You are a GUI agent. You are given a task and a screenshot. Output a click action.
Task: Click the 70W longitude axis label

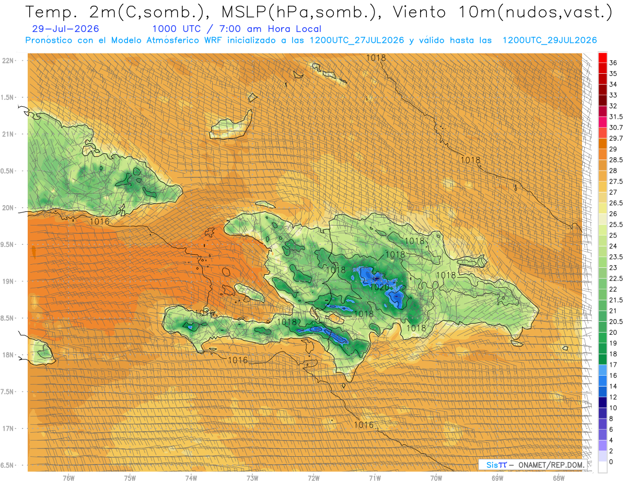coord(436,478)
